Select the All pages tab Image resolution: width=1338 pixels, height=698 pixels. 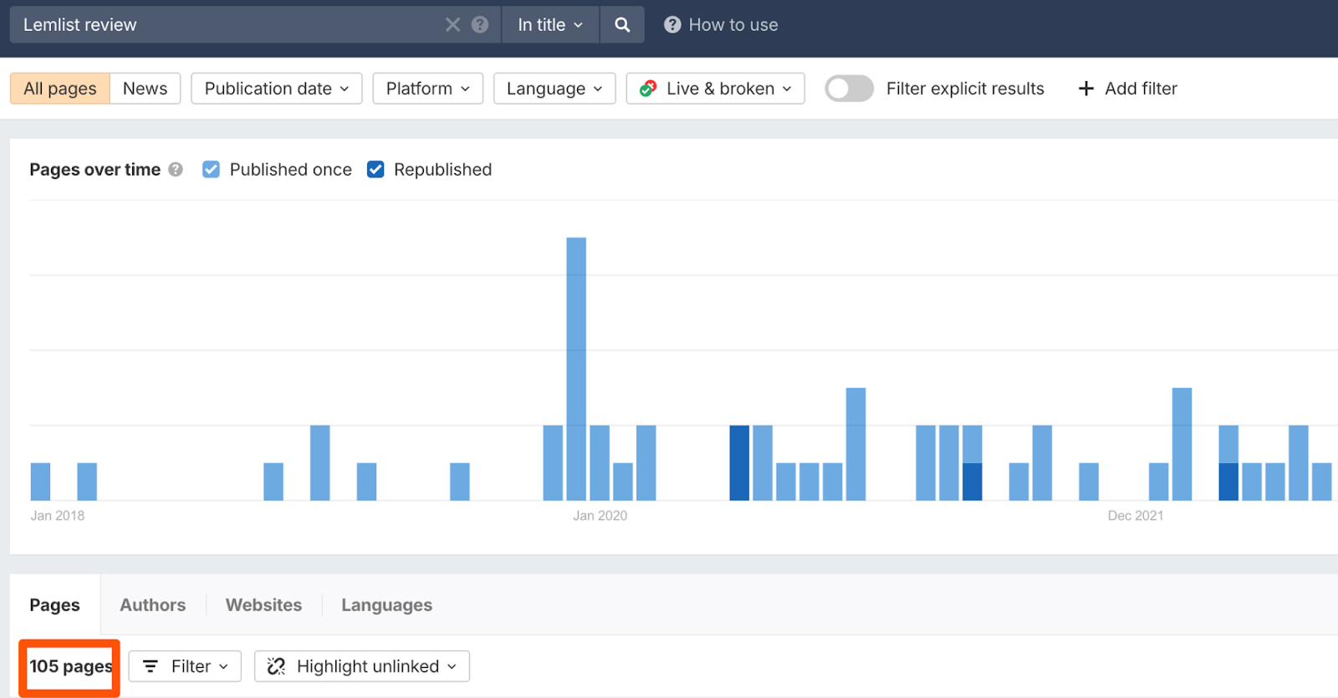pos(60,89)
